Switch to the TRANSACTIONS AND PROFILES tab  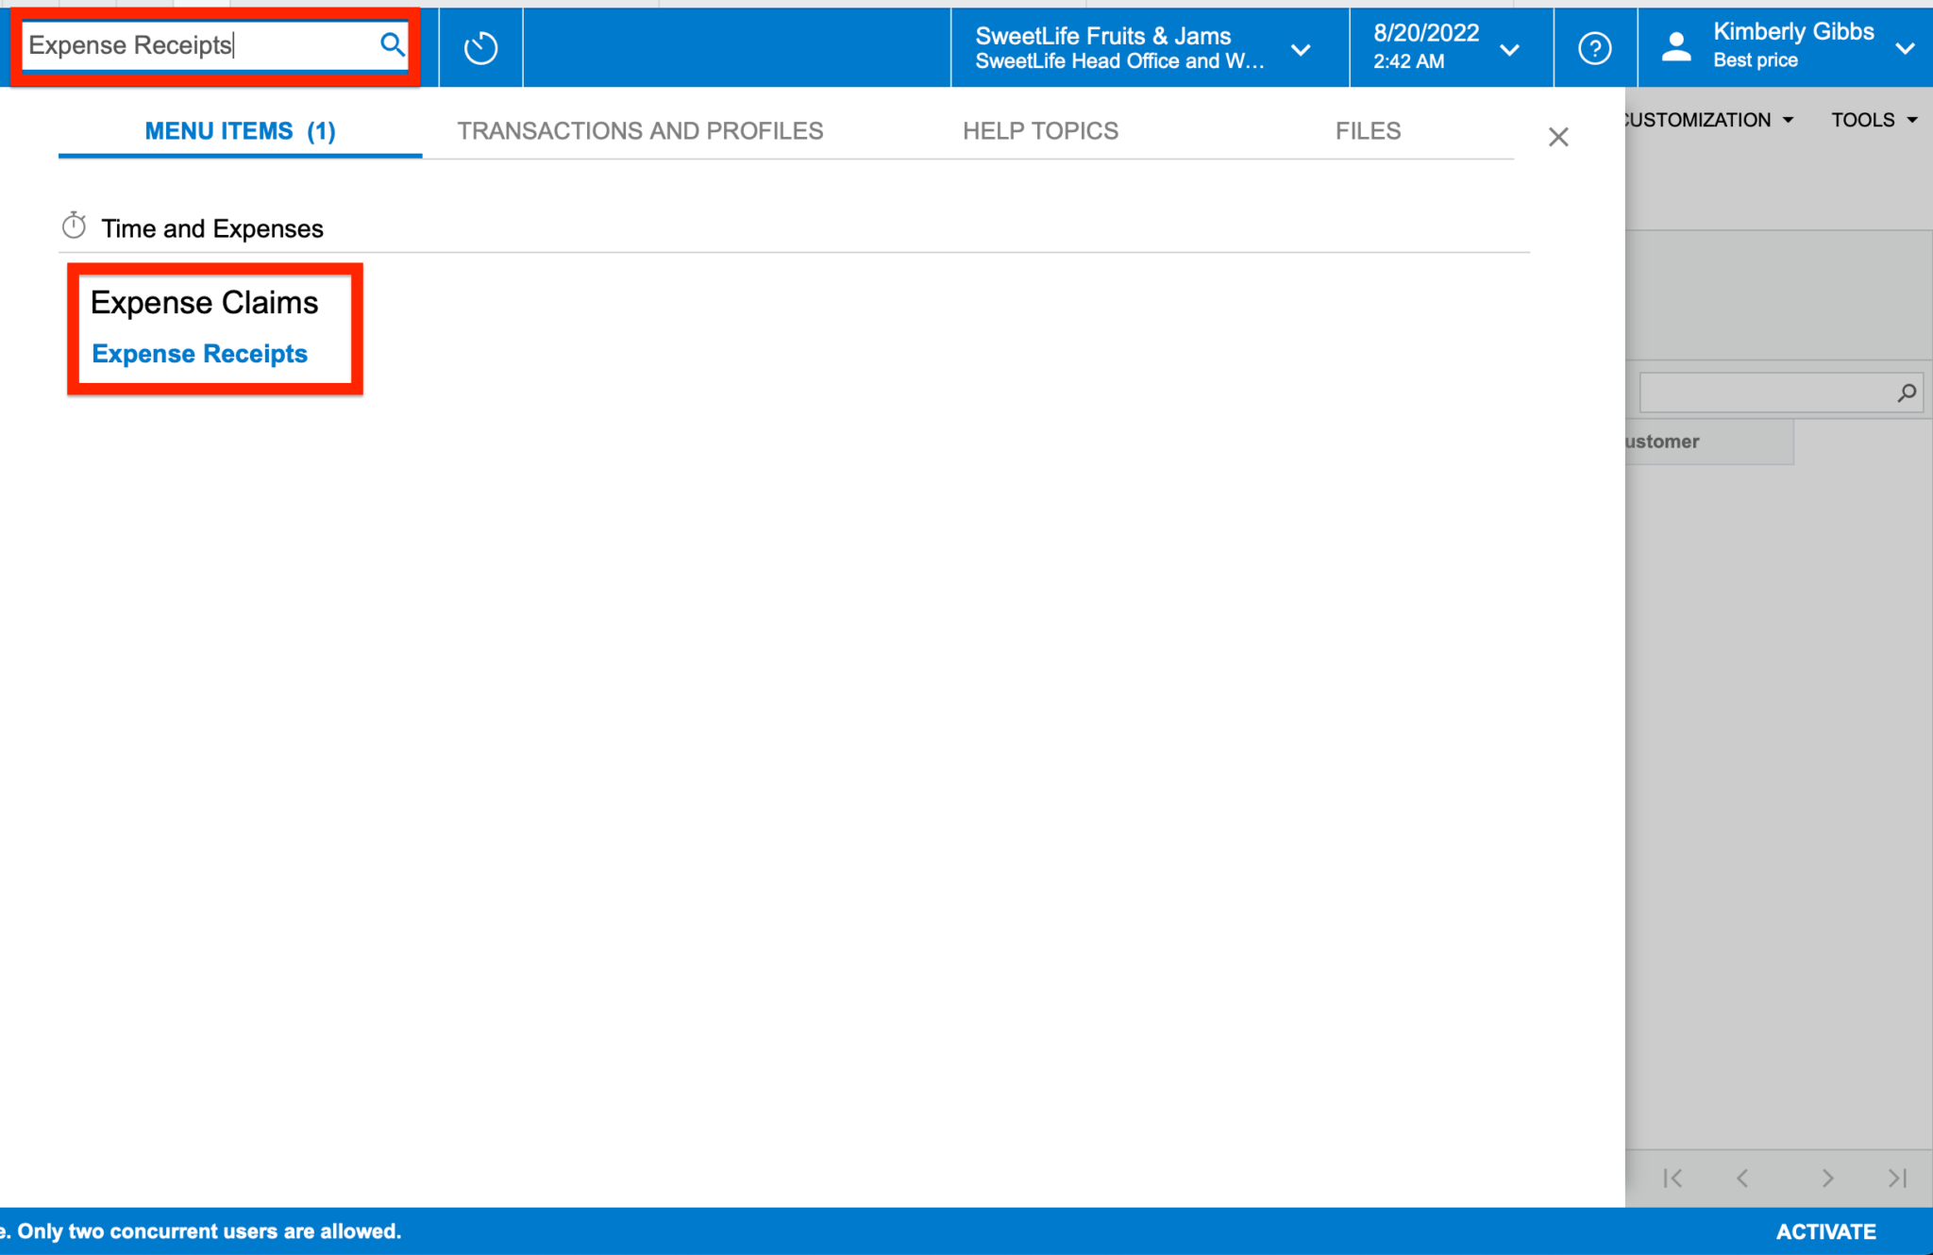click(x=640, y=131)
